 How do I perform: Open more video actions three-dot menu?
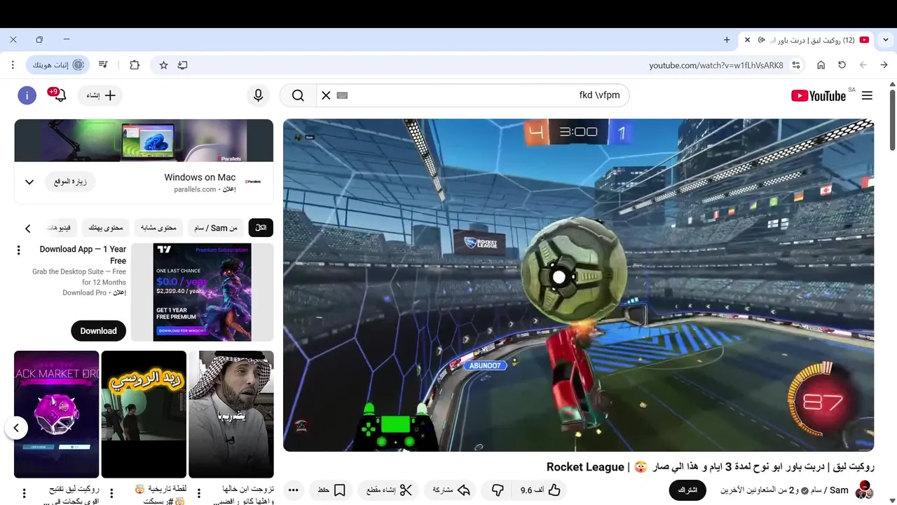click(294, 490)
